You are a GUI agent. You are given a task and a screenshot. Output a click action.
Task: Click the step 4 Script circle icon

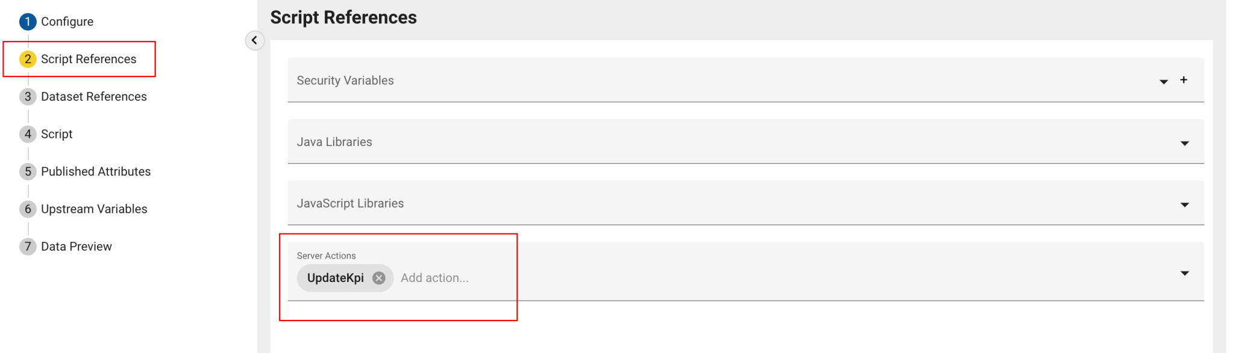pyautogui.click(x=28, y=134)
